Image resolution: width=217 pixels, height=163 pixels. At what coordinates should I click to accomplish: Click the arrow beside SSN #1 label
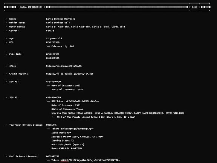pos(6,81)
